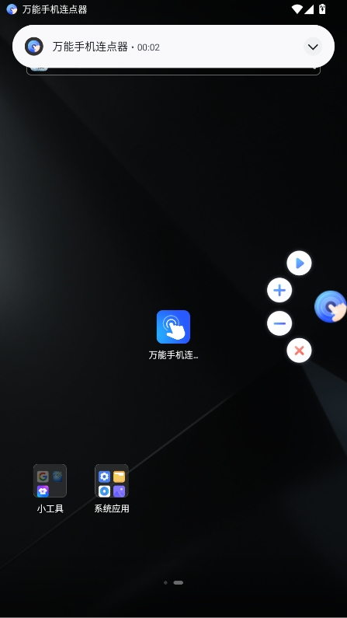Image resolution: width=347 pixels, height=618 pixels.
Task: Tap the auto clicker icon in status bar
Action: [x=12, y=9]
